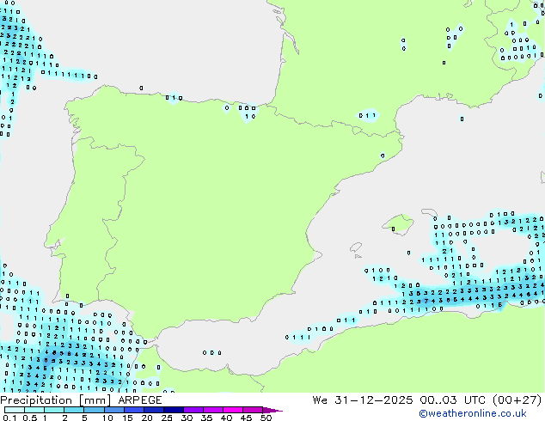This screenshot has height=421, width=545.
Task: Click the weatheronline.co.uk copyright link
Action: point(473,414)
